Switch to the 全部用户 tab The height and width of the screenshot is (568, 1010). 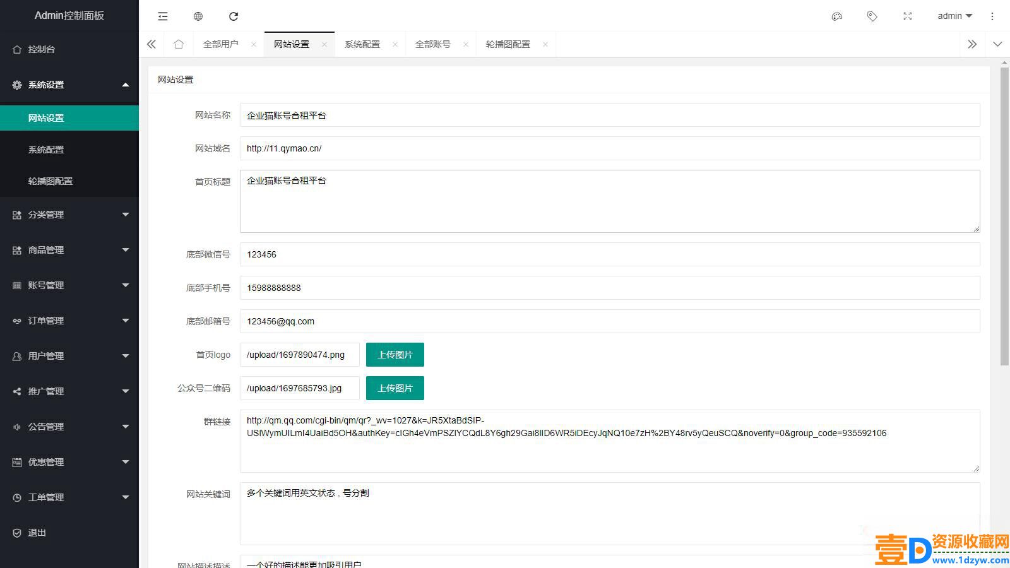pyautogui.click(x=221, y=44)
